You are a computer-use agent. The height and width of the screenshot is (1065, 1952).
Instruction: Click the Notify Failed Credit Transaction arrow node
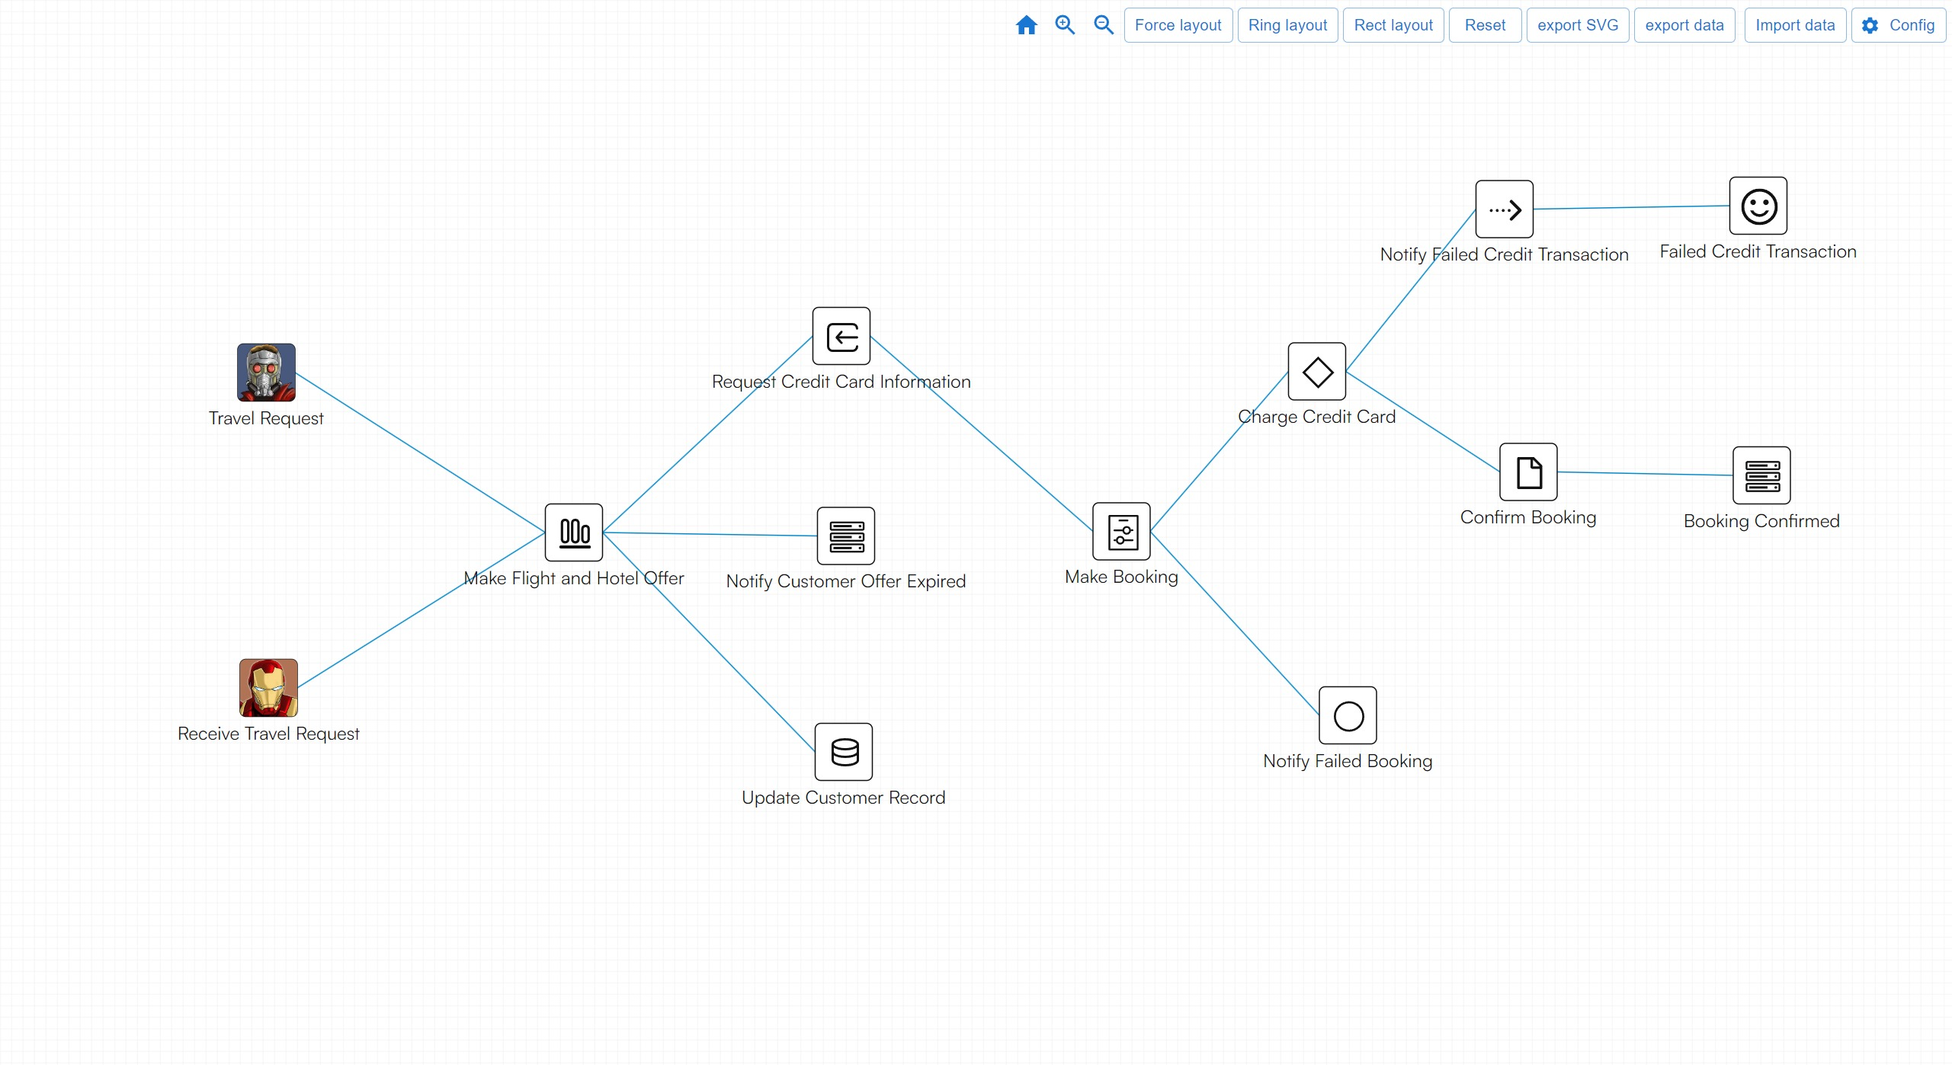pos(1504,209)
